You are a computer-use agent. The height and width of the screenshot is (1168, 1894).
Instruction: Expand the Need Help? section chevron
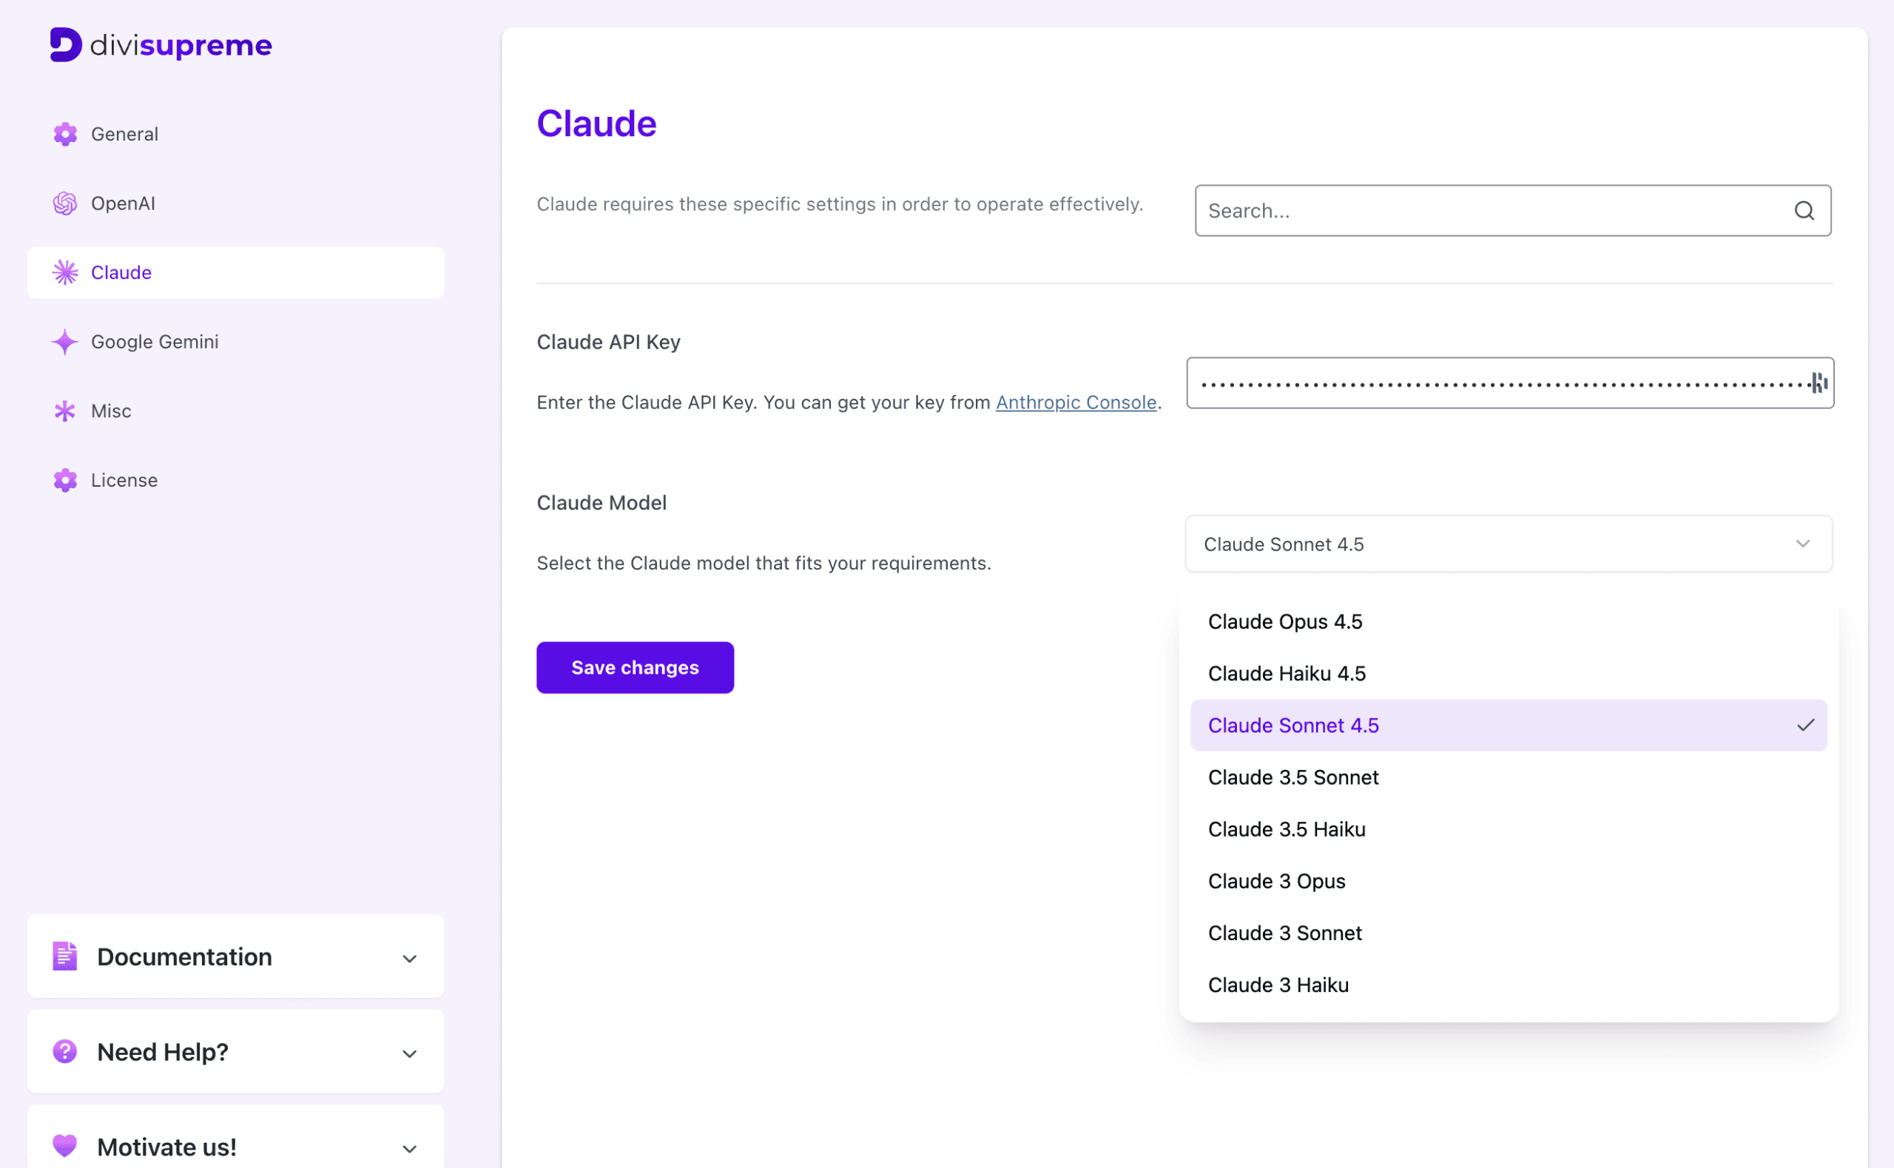pos(409,1053)
